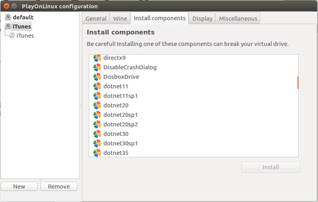Click the New button to create a drive
The image size is (318, 202).
coord(19,186)
